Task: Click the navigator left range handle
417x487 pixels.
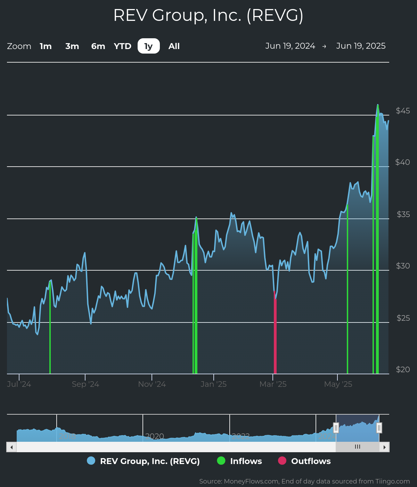Action: [336, 428]
